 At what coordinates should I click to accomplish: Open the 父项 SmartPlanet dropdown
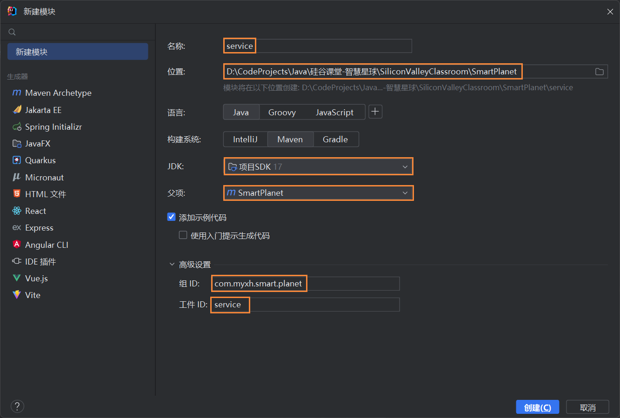coord(318,193)
